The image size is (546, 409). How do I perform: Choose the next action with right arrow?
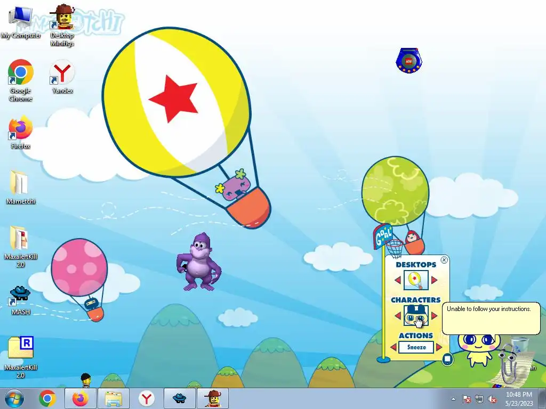pyautogui.click(x=439, y=347)
